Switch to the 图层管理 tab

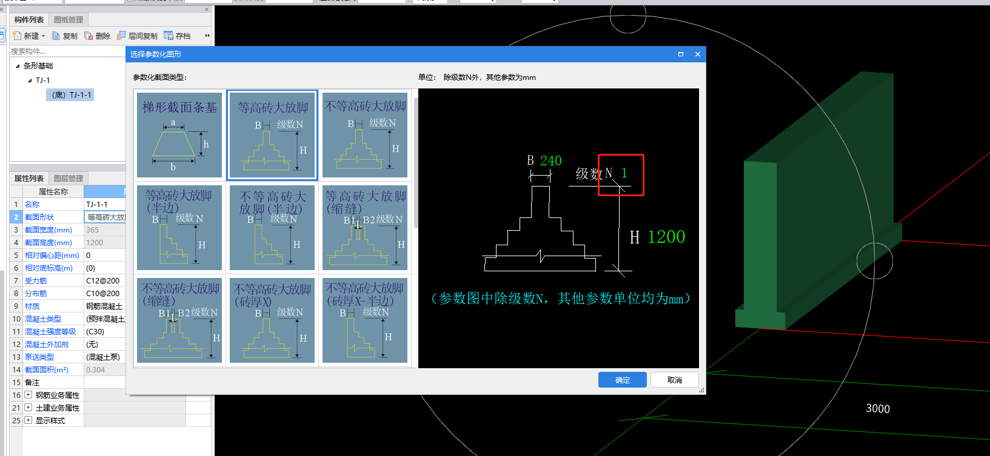click(69, 178)
